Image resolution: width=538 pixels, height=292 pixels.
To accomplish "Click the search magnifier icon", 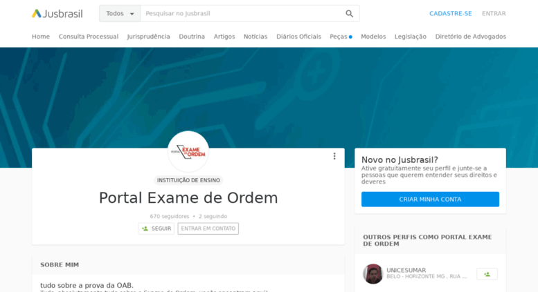I will tap(349, 14).
